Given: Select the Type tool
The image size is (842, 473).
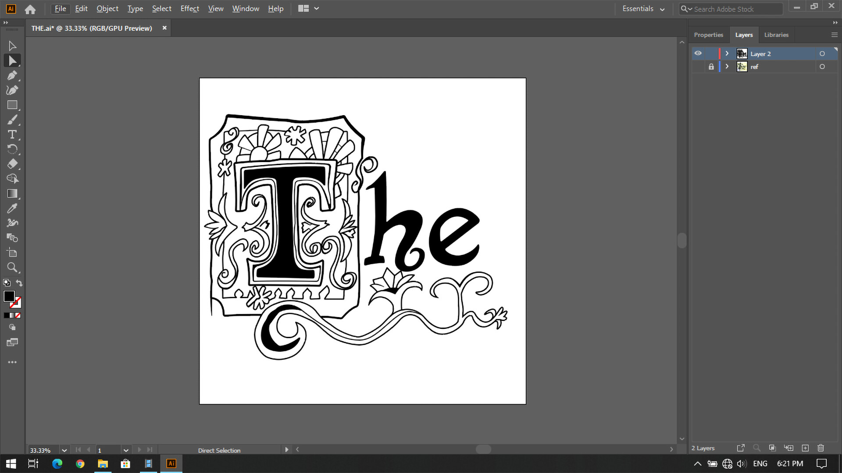Looking at the screenshot, I should (x=13, y=134).
